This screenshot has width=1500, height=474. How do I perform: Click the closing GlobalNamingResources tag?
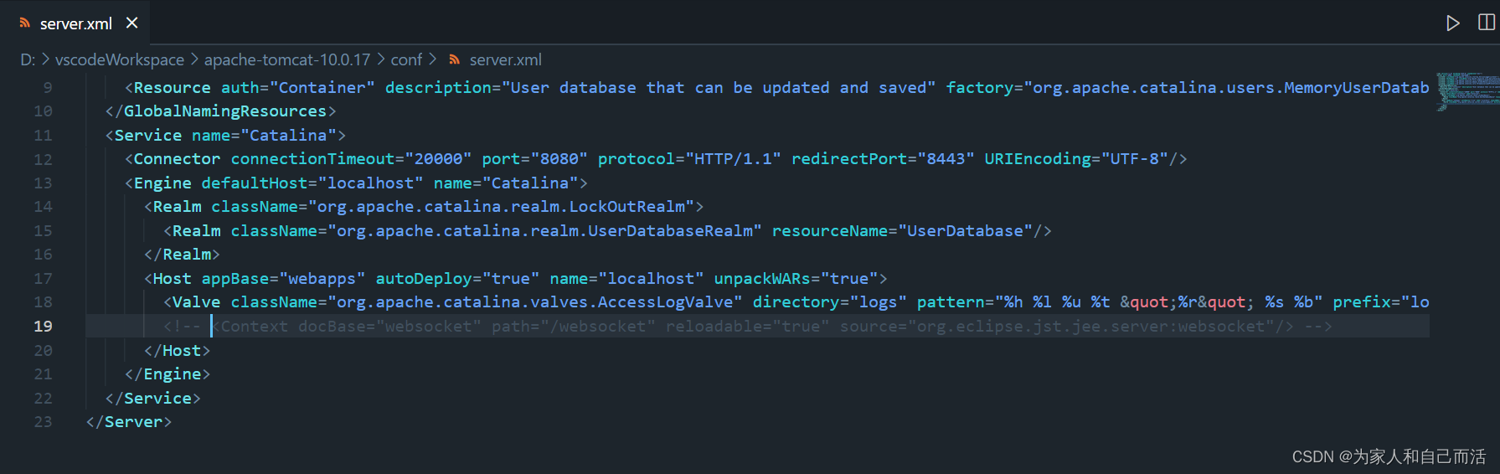[221, 111]
